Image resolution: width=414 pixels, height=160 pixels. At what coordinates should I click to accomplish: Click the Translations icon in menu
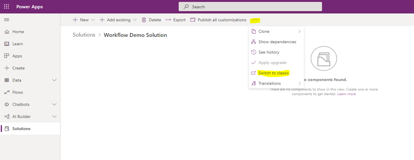[253, 83]
